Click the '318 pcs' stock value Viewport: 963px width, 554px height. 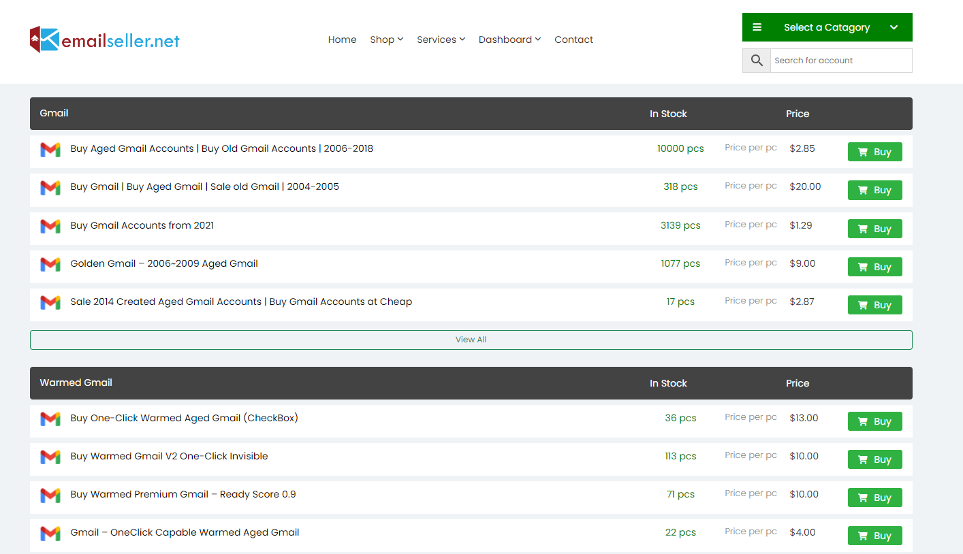coord(680,186)
